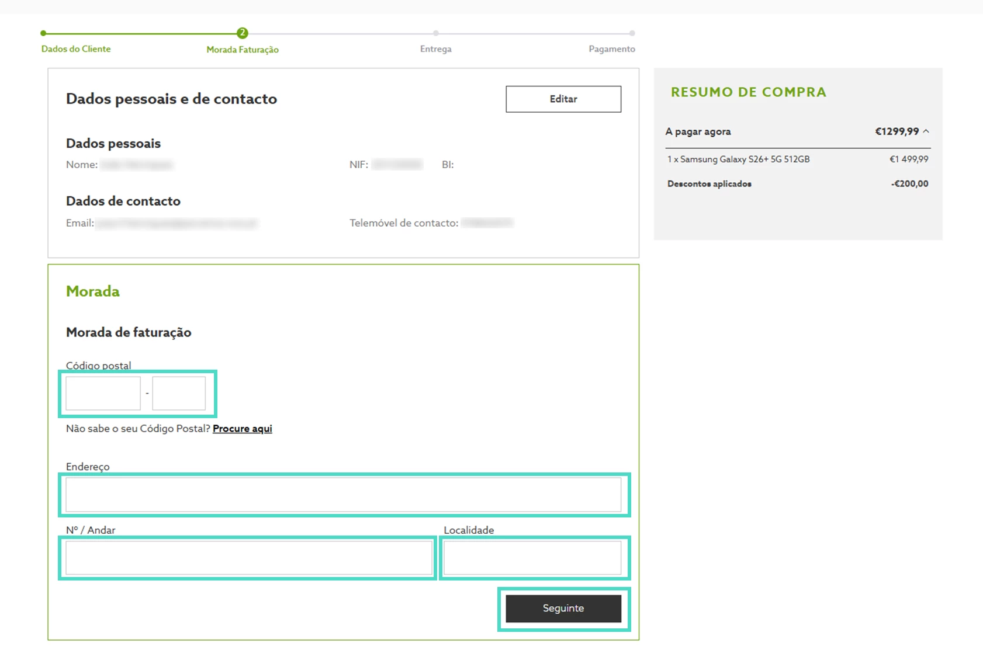Click the Descontos aplicados row
Image resolution: width=983 pixels, height=657 pixels.
coord(798,184)
